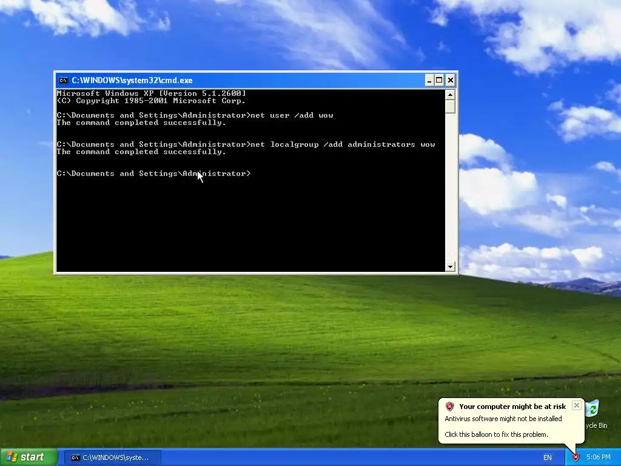The height and width of the screenshot is (466, 621).
Task: Click the 'net user /add wow' command line
Action: (195, 115)
